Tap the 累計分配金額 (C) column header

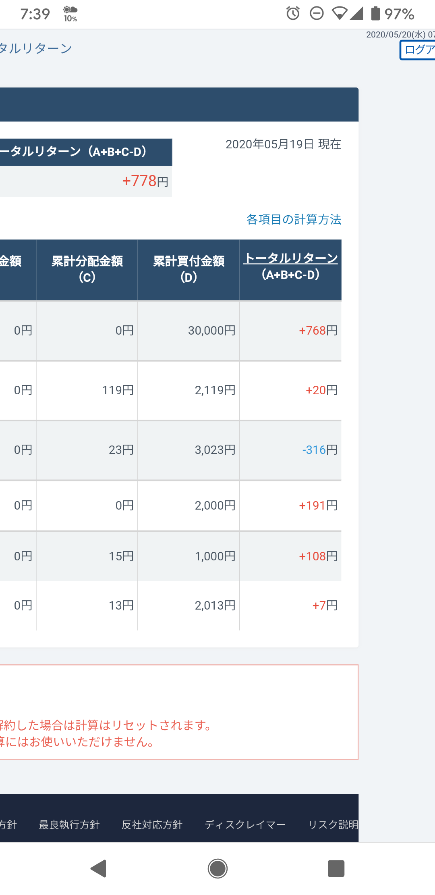(87, 270)
